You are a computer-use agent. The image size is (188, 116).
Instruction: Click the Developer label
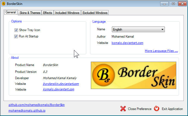pyautogui.click(x=22, y=78)
